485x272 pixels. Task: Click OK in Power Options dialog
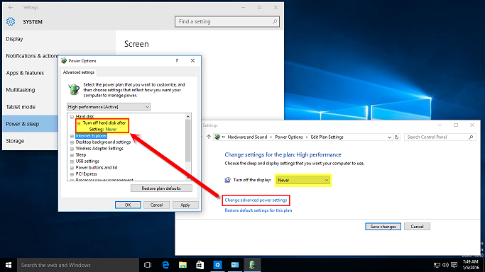(128, 205)
